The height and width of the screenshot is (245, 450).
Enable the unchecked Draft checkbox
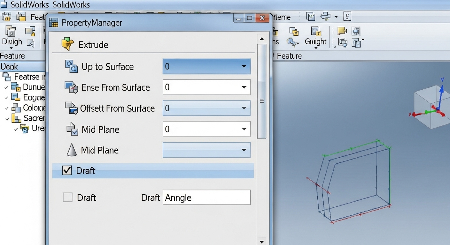67,197
